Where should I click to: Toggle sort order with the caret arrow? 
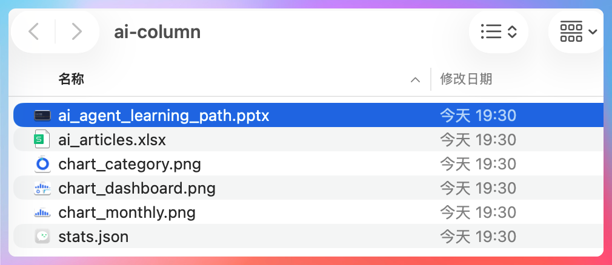click(x=416, y=80)
